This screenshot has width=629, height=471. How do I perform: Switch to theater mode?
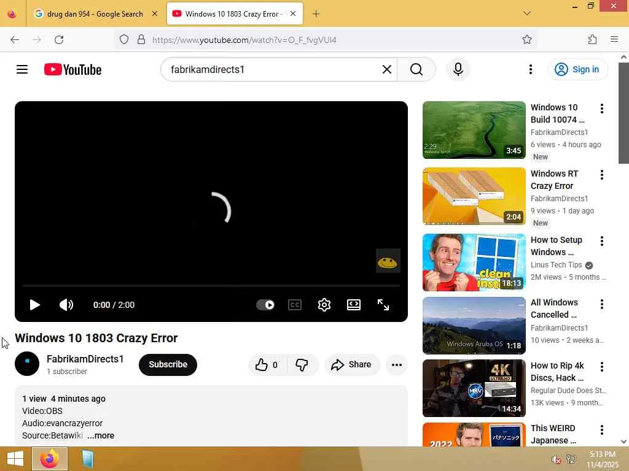(x=353, y=305)
